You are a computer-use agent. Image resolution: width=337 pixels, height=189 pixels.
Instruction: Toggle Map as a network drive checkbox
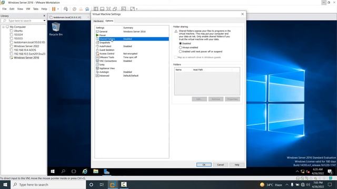click(175, 57)
